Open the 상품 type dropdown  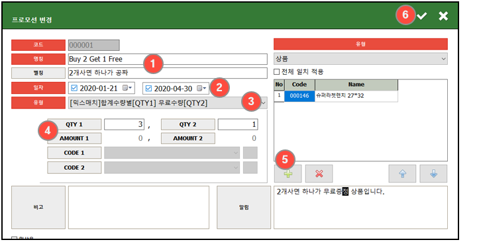(444, 59)
